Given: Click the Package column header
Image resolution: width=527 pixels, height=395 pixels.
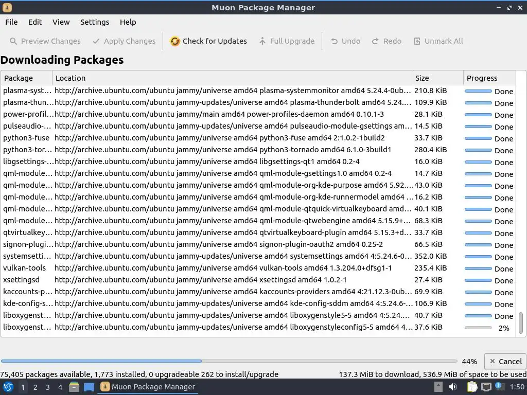Looking at the screenshot, I should click(26, 78).
